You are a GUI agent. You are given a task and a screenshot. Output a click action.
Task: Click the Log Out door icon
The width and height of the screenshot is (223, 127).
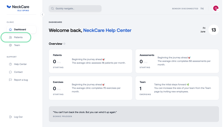tap(10, 117)
